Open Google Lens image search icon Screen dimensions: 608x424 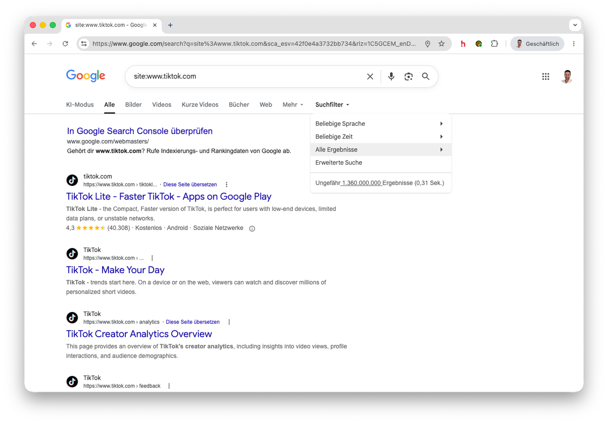(409, 76)
